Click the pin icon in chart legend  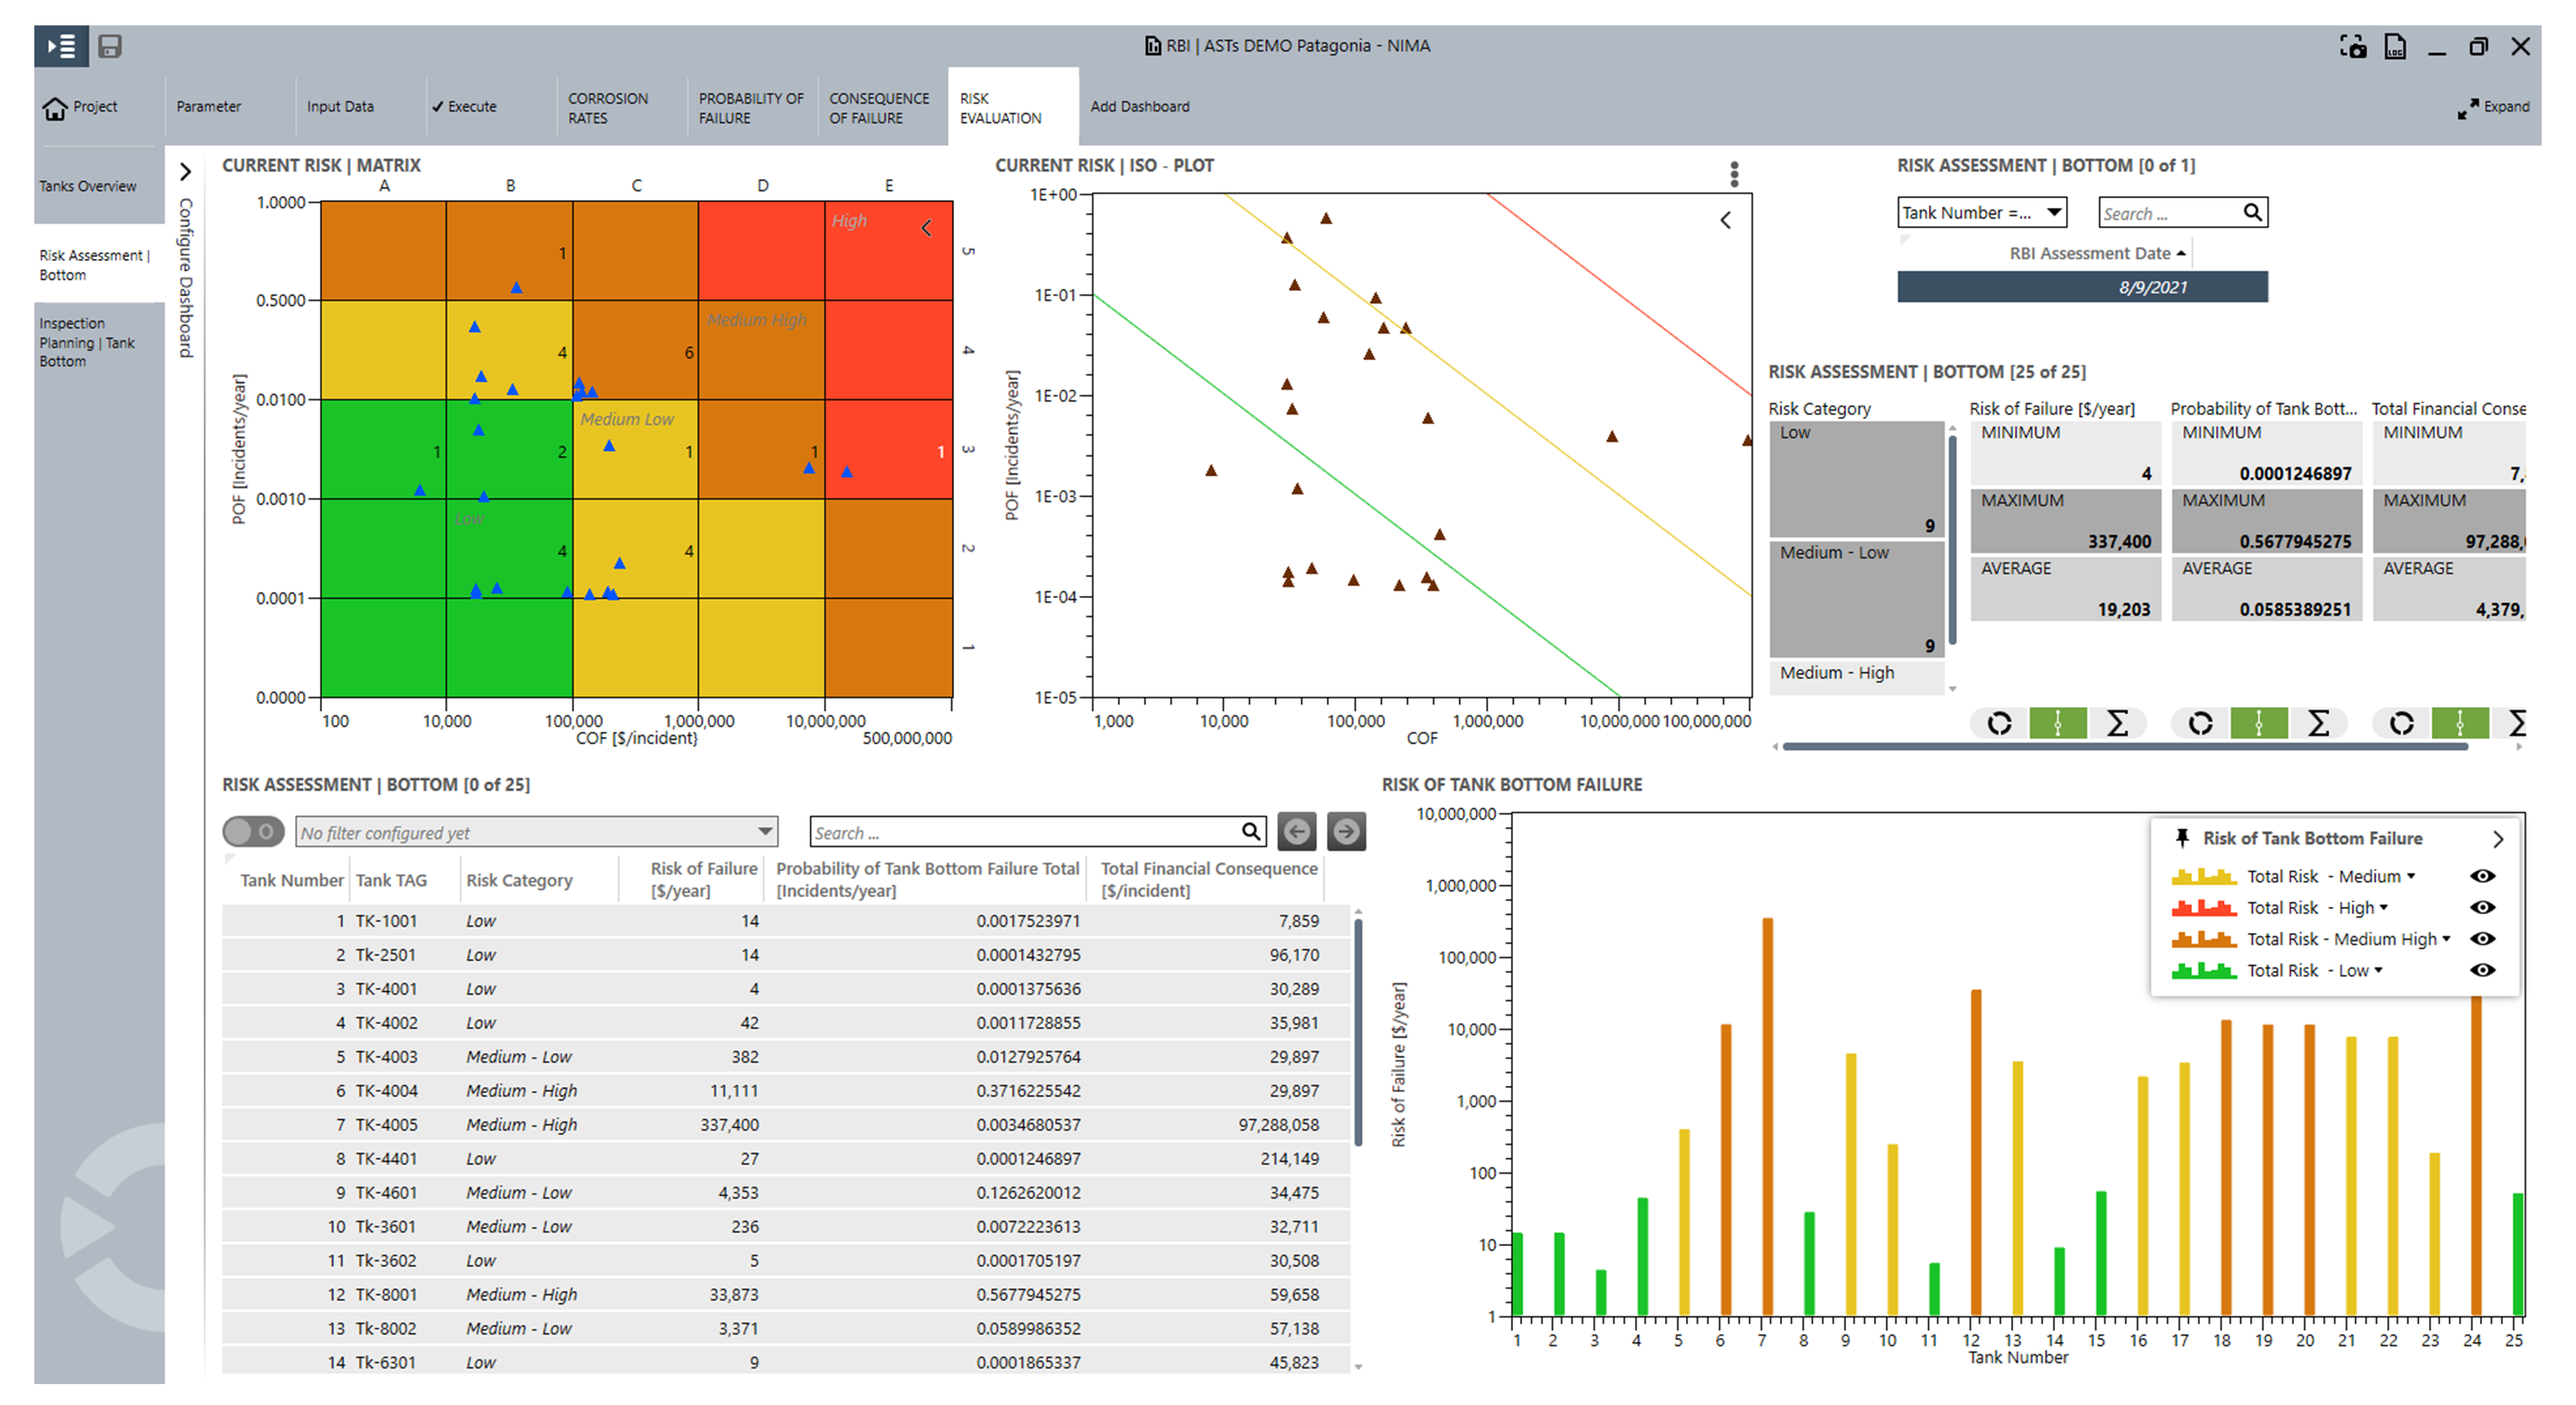coord(2182,837)
